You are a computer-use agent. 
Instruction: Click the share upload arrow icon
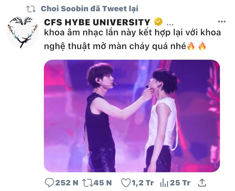pos(202,183)
